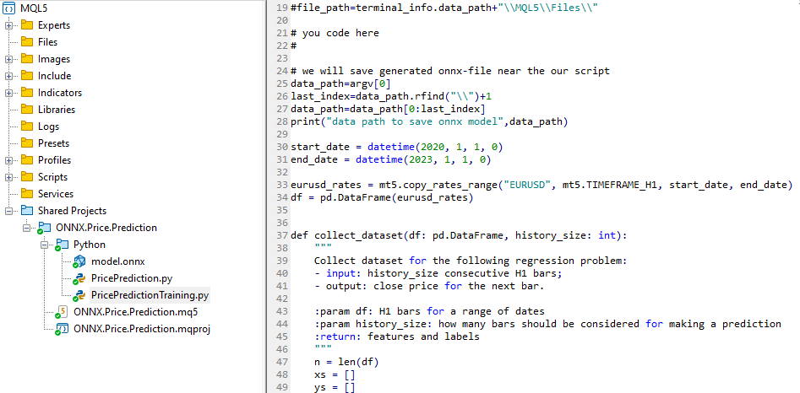Expand the Experts folder
The width and height of the screenshot is (800, 393).
tap(9, 25)
